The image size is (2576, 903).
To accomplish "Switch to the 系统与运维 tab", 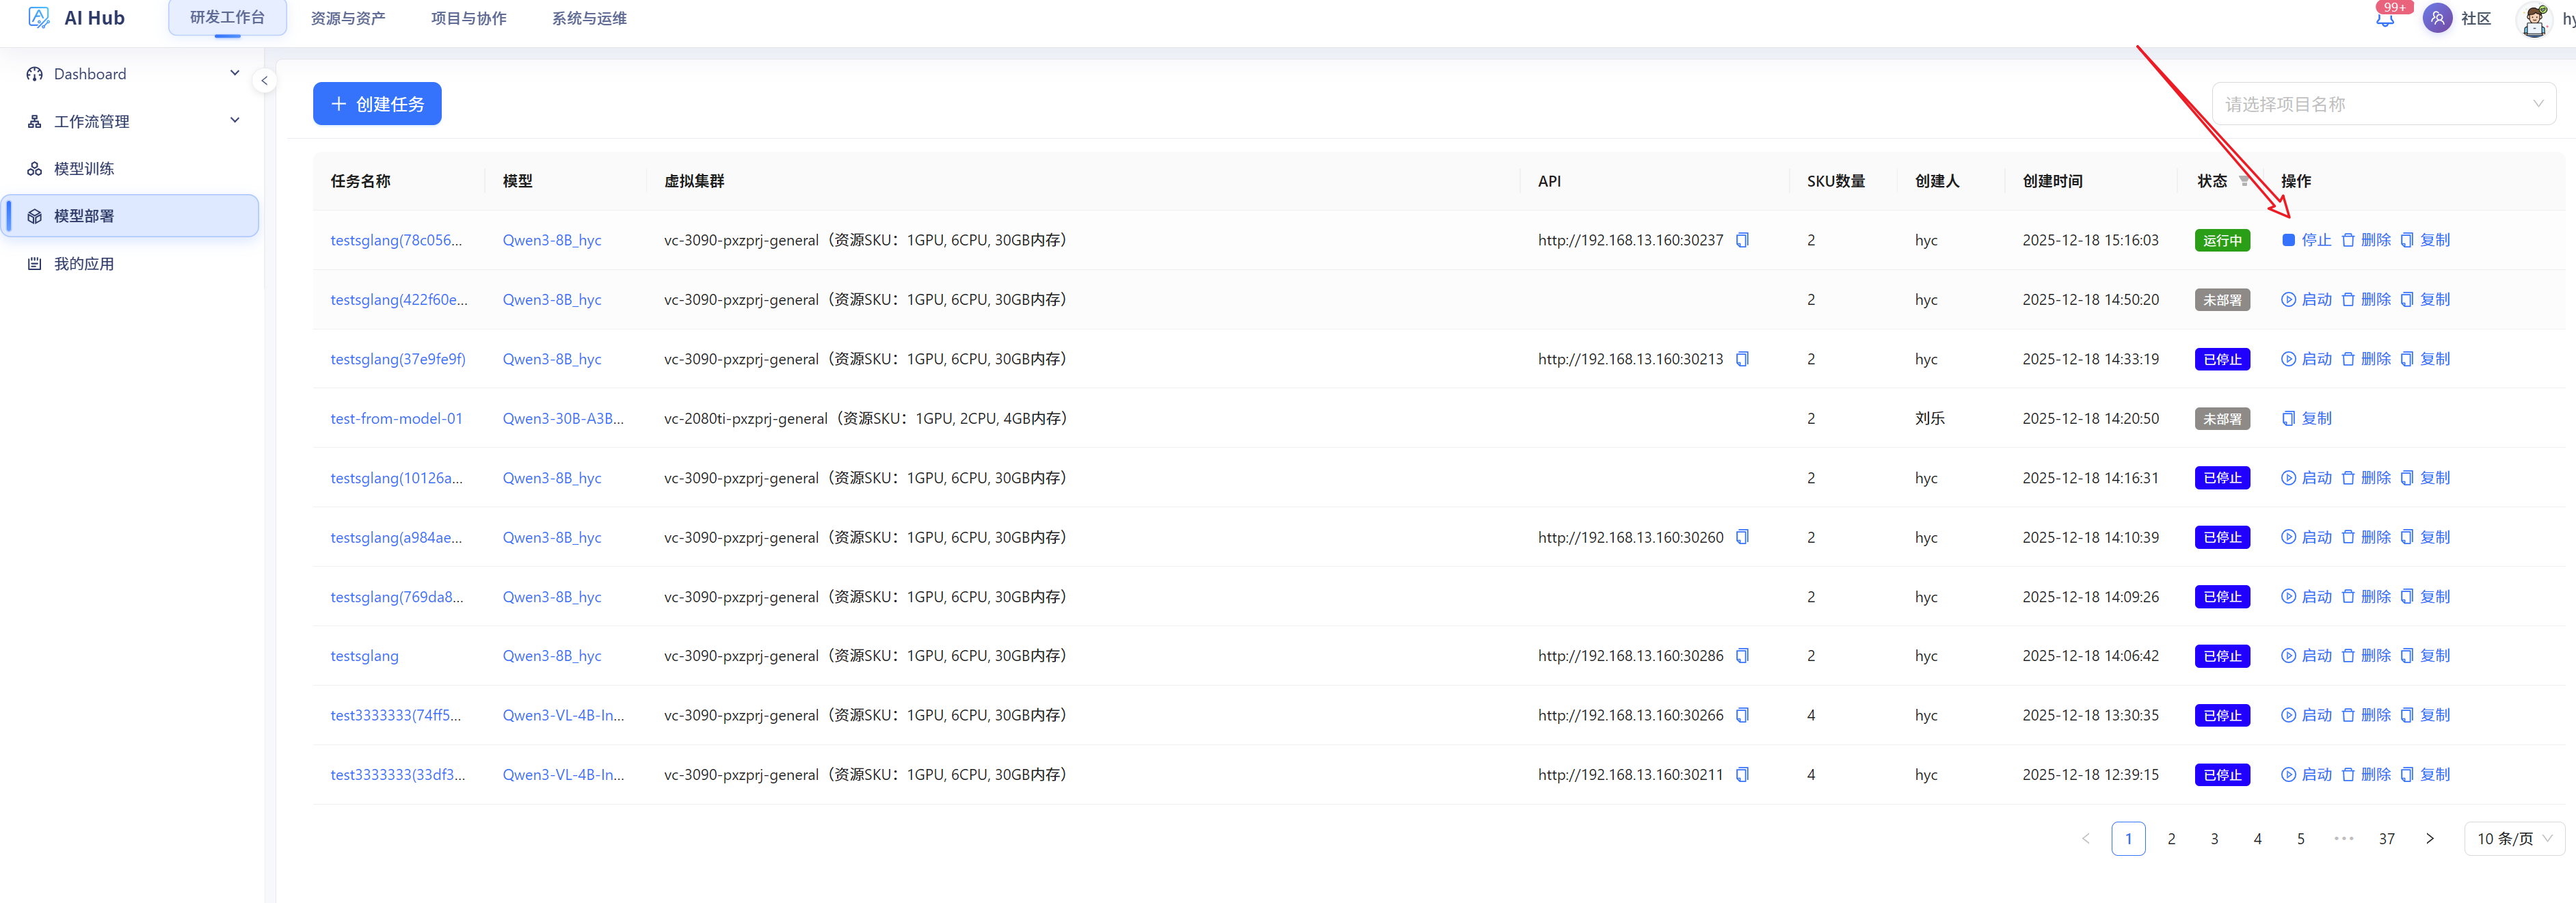I will click(589, 18).
